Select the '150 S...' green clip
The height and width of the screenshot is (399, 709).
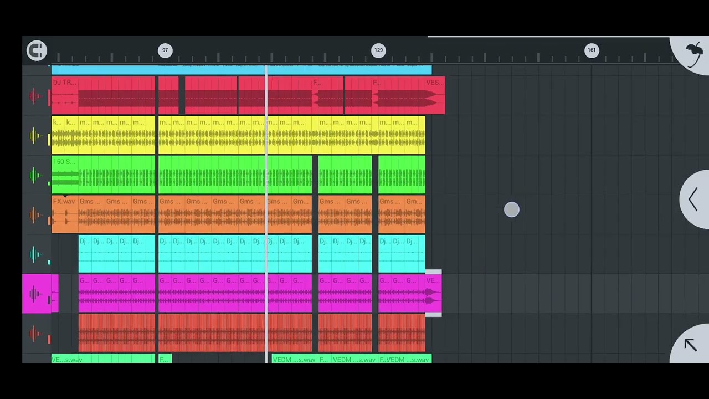(x=65, y=175)
